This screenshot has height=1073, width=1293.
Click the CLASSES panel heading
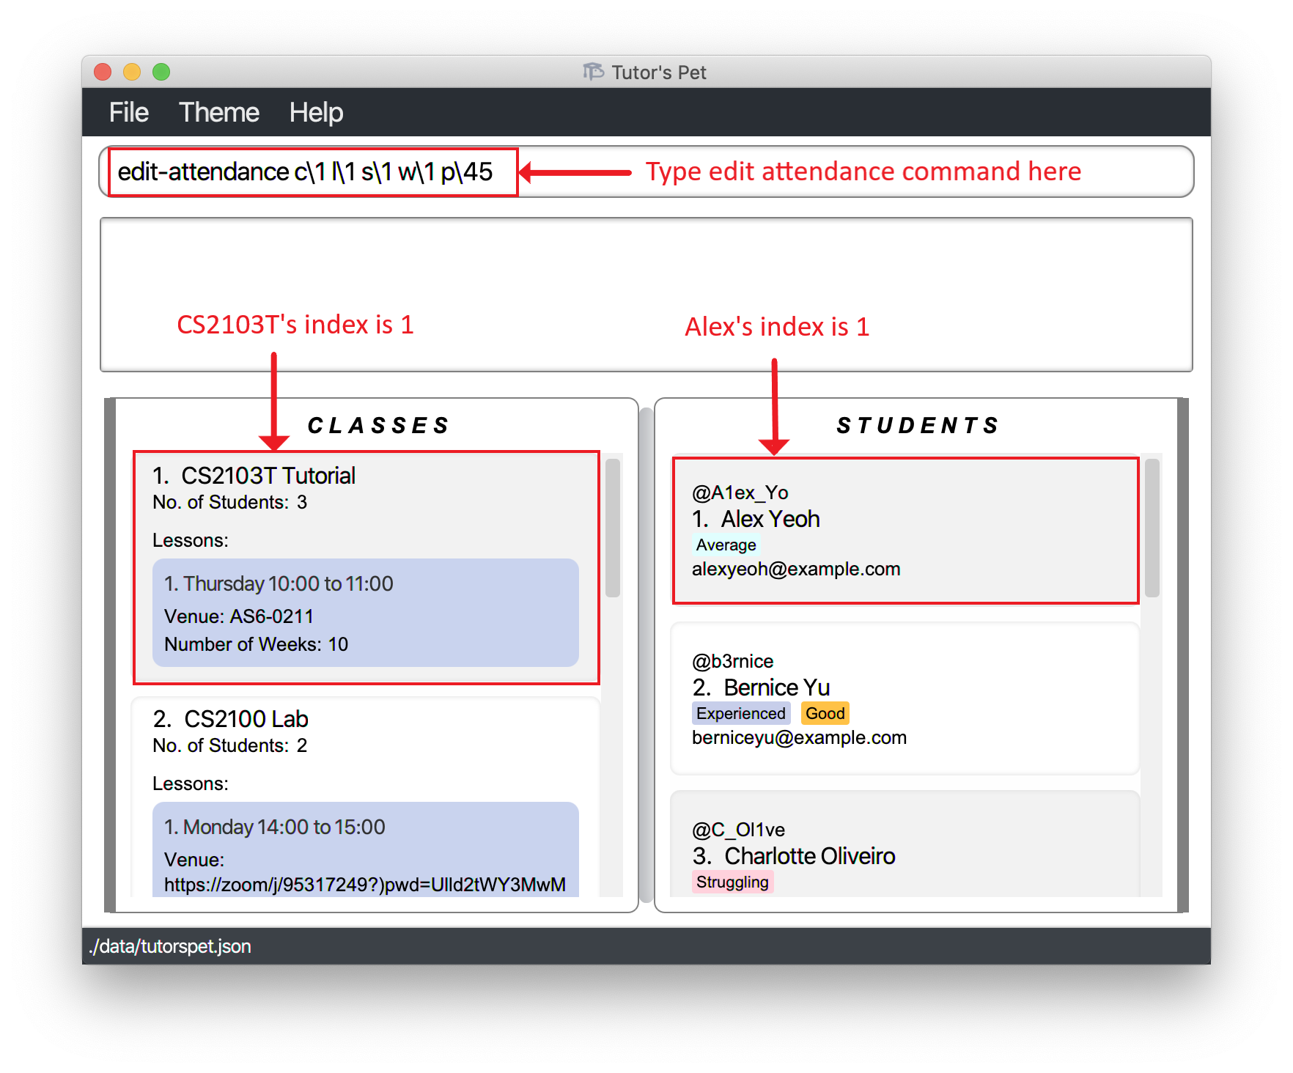click(x=378, y=425)
